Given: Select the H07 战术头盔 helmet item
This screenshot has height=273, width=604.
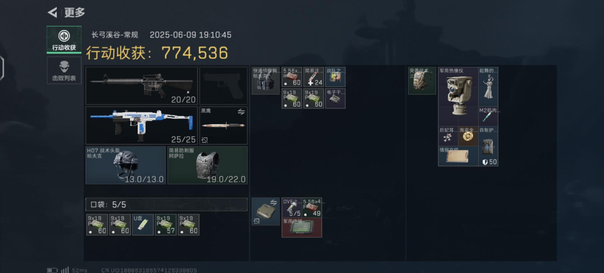Looking at the screenshot, I should 125,165.
